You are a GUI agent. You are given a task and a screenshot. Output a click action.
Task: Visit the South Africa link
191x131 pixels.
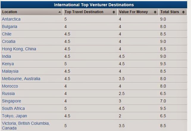[x=13, y=108]
